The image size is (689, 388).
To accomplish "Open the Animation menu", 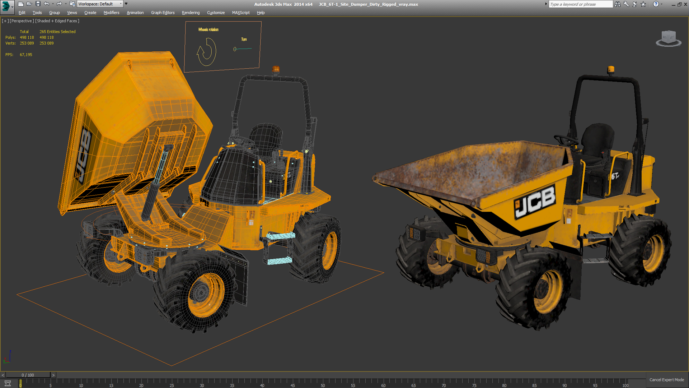I will (135, 13).
